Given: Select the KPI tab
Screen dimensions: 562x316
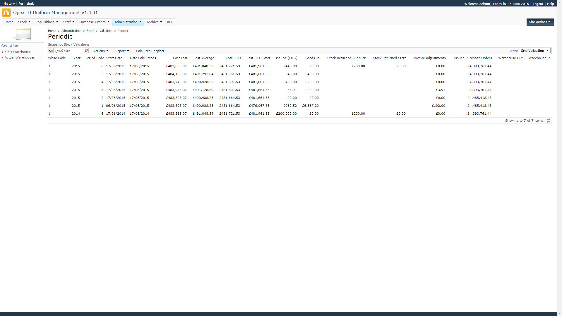Looking at the screenshot, I should tap(169, 22).
